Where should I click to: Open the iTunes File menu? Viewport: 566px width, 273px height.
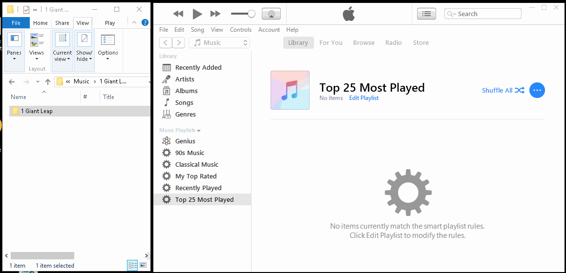coord(164,30)
